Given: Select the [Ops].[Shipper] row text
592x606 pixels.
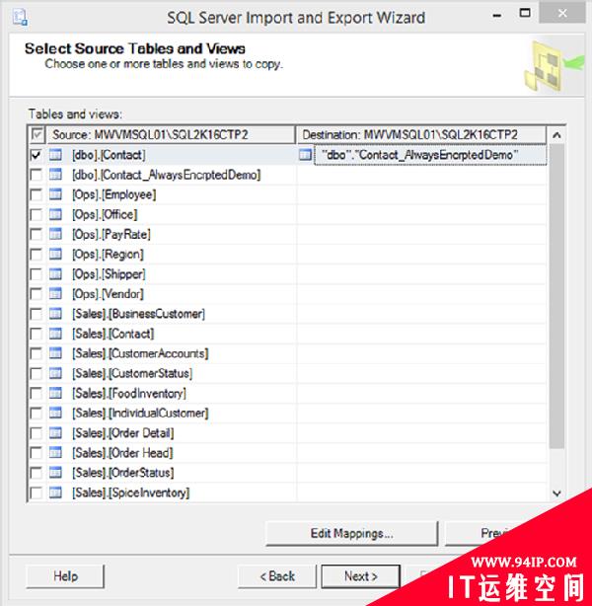Looking at the screenshot, I should coord(109,274).
